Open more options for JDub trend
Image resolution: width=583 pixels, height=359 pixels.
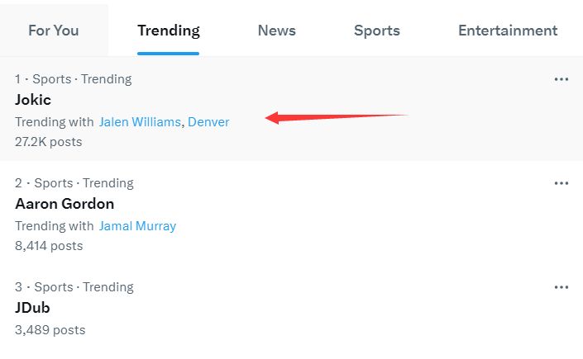click(561, 287)
